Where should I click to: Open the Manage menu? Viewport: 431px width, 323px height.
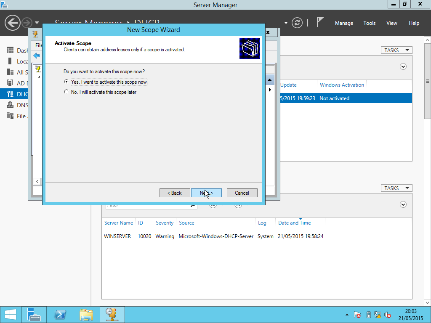344,23
